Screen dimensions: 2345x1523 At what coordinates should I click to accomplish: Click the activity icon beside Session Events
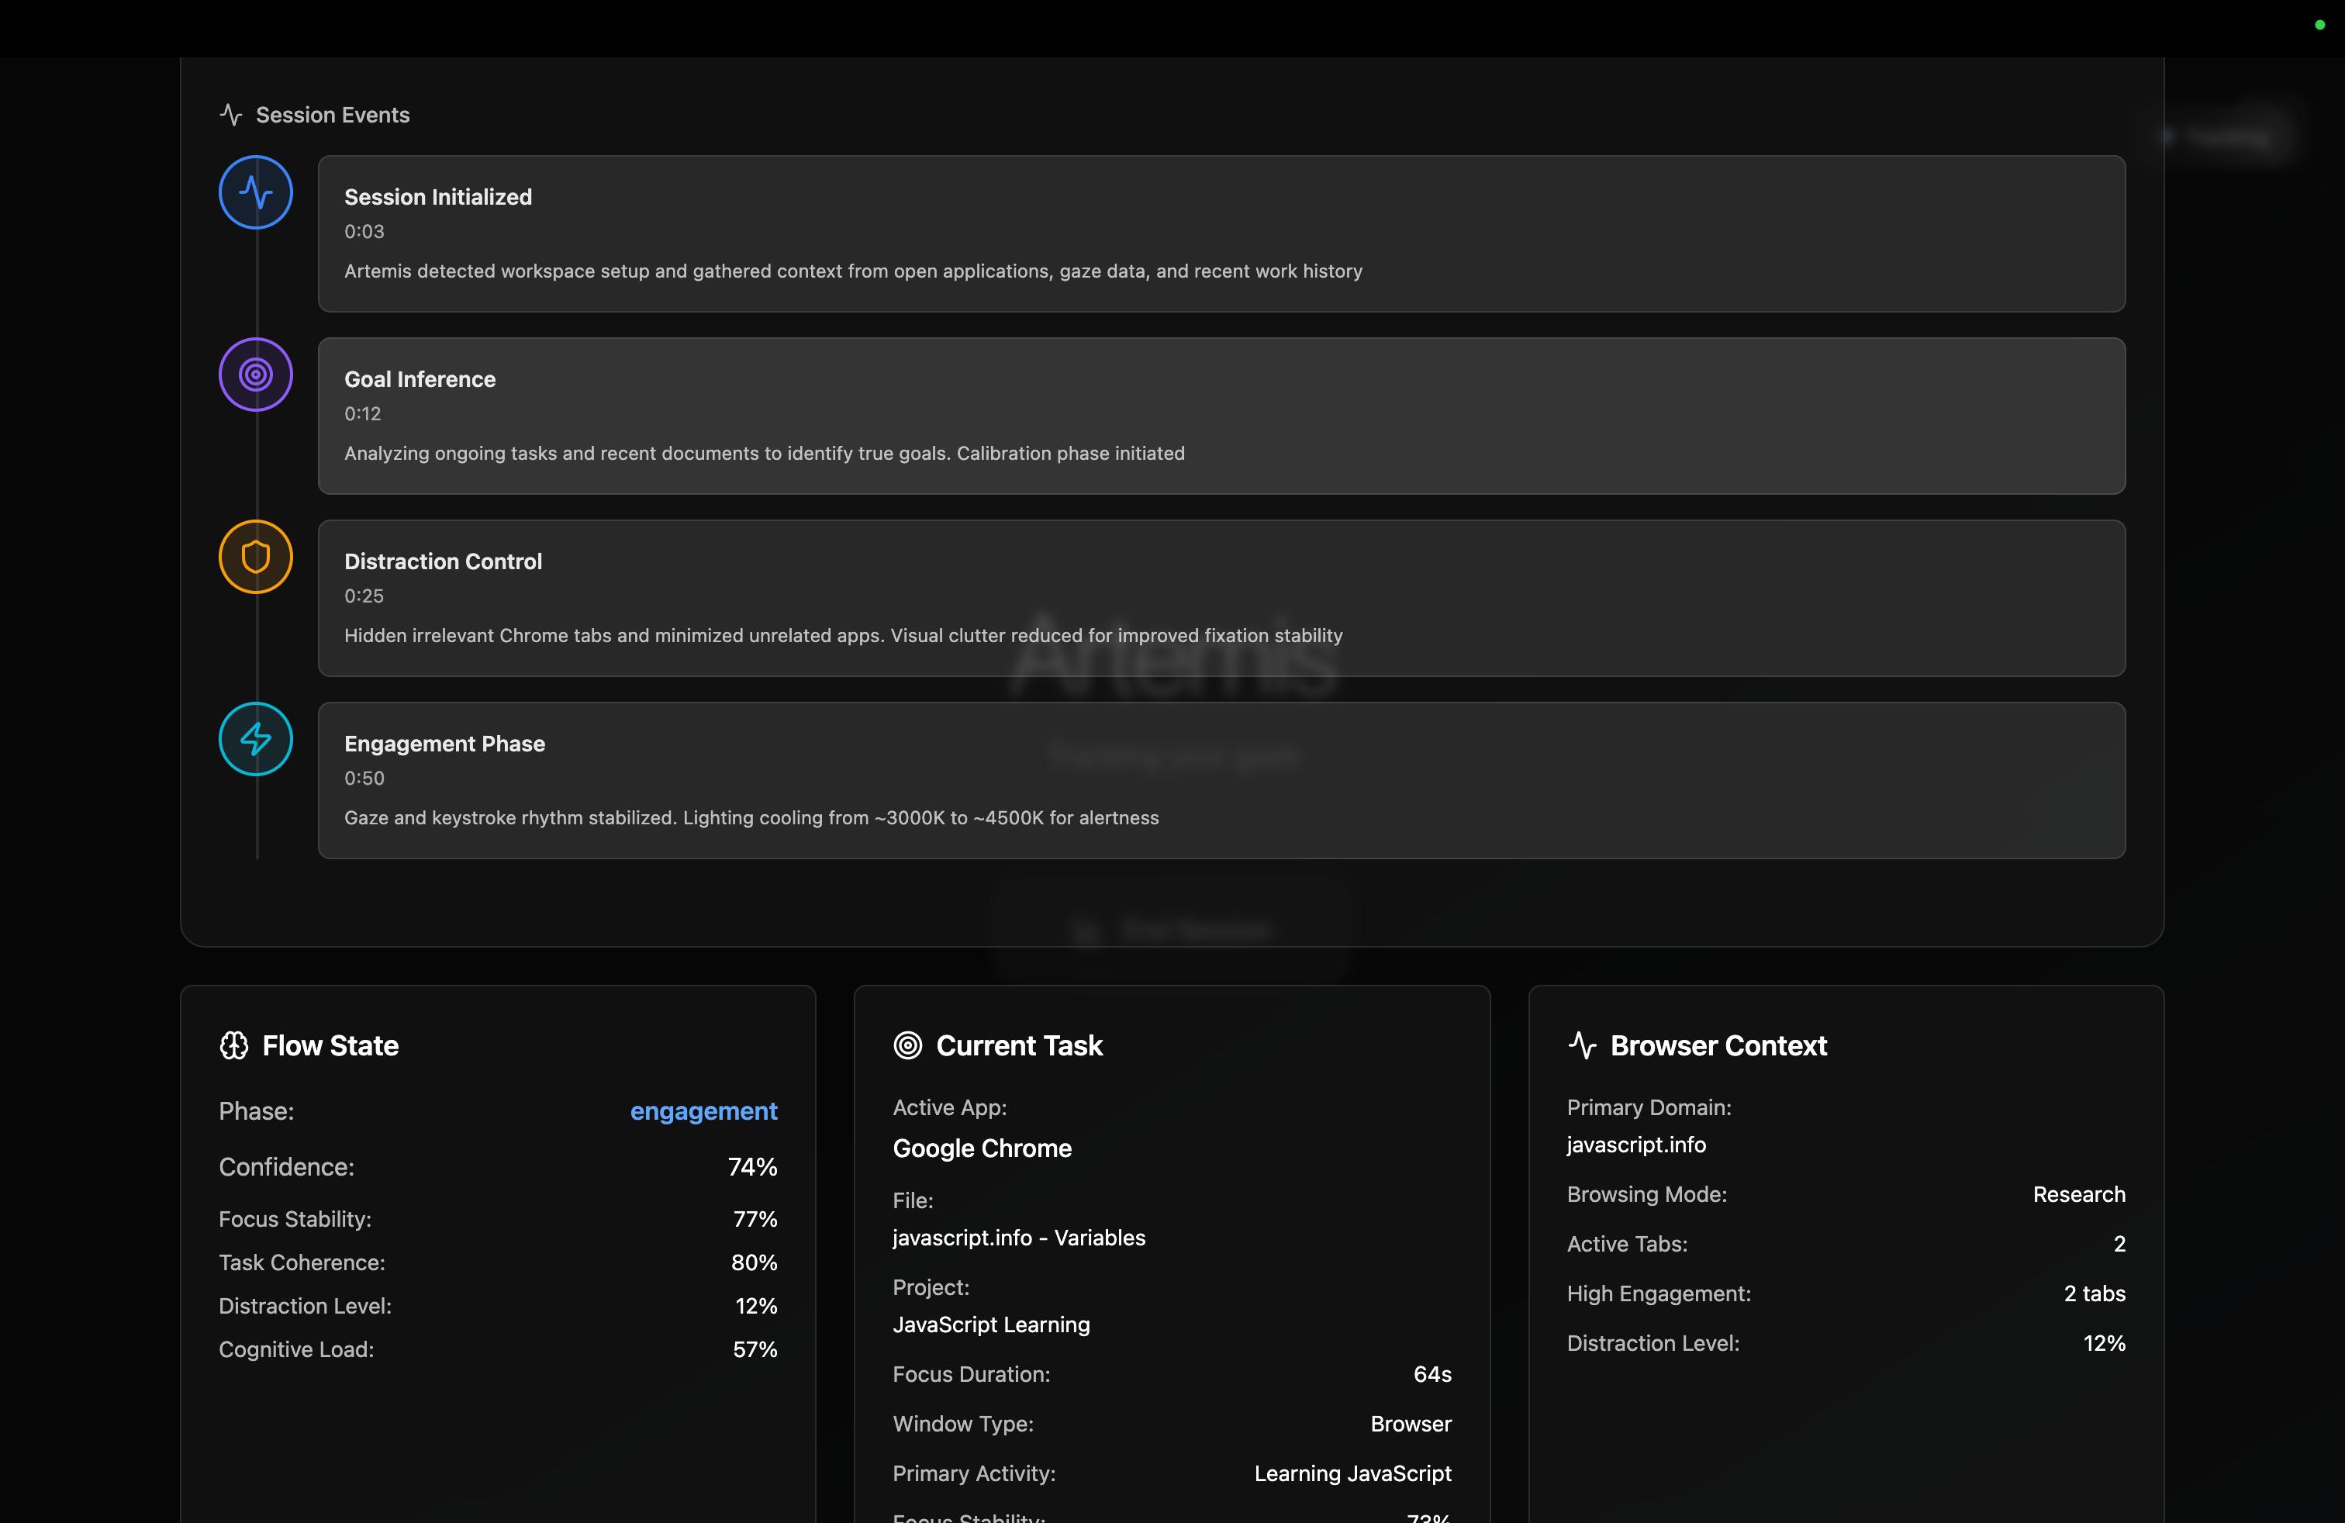point(230,113)
